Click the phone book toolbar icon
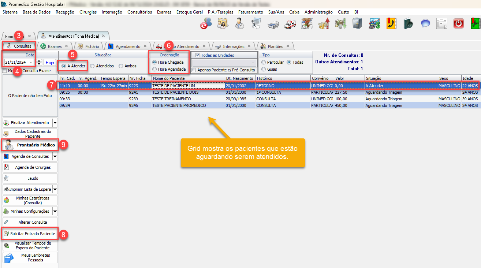The height and width of the screenshot is (268, 481). point(391,24)
